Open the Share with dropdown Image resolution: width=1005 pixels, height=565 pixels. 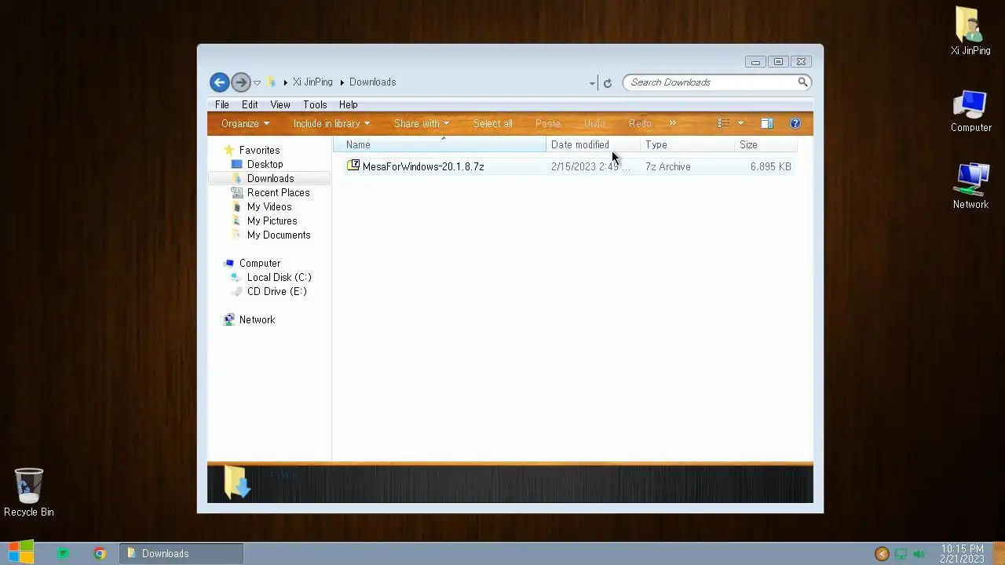[422, 123]
